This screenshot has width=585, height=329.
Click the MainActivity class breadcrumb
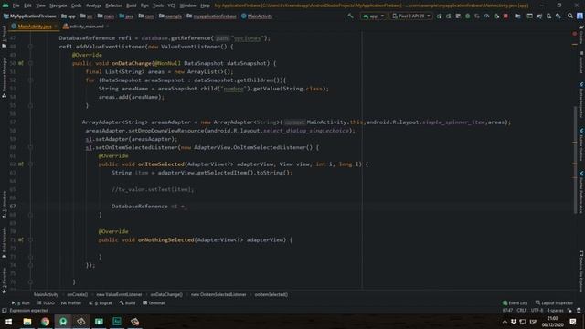point(257,16)
